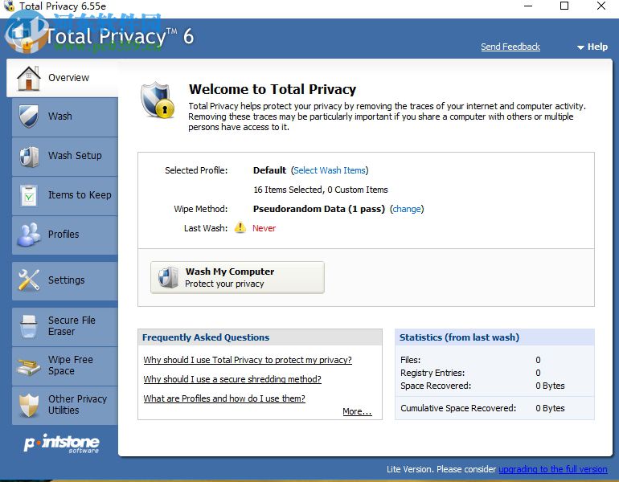Click the More... FAQ link
Image resolution: width=619 pixels, height=482 pixels.
(x=357, y=411)
